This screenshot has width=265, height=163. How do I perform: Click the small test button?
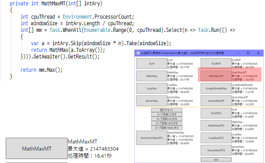click(216, 159)
